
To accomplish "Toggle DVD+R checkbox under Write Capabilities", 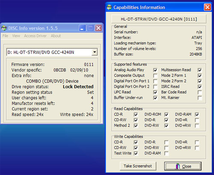I will point(197,142).
